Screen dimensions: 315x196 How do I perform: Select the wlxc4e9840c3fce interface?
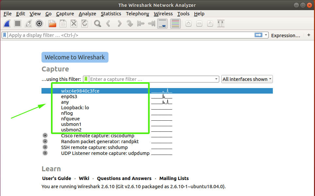[157, 91]
